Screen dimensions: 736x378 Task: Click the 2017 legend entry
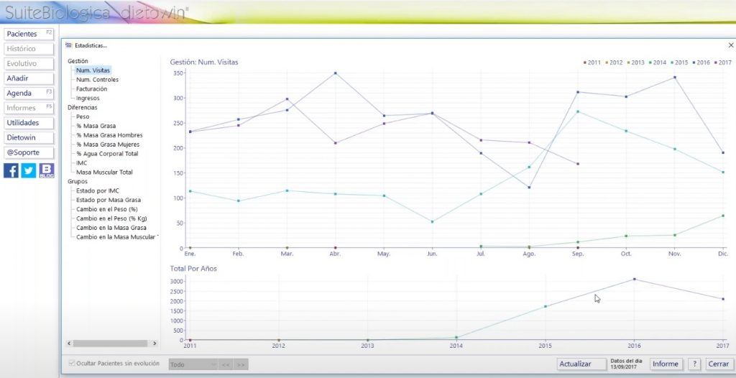[x=723, y=63]
